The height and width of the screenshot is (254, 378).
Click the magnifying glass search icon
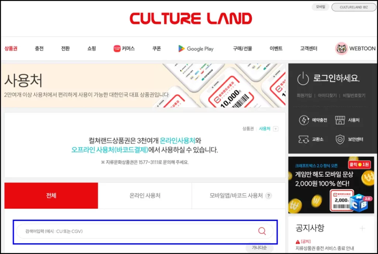(x=262, y=231)
